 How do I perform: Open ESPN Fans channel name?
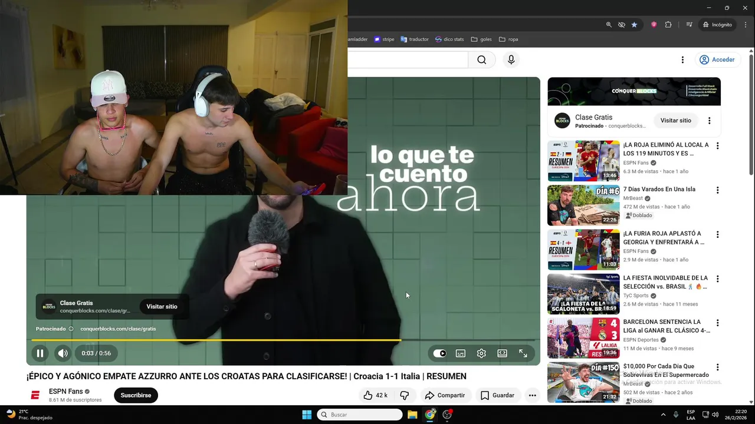coord(65,391)
